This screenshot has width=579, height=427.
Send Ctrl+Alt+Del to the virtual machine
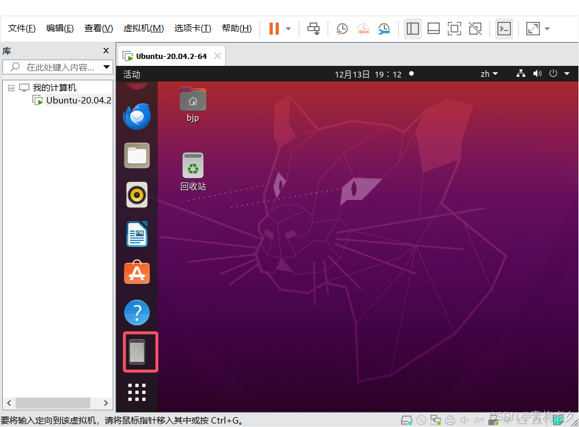click(314, 28)
